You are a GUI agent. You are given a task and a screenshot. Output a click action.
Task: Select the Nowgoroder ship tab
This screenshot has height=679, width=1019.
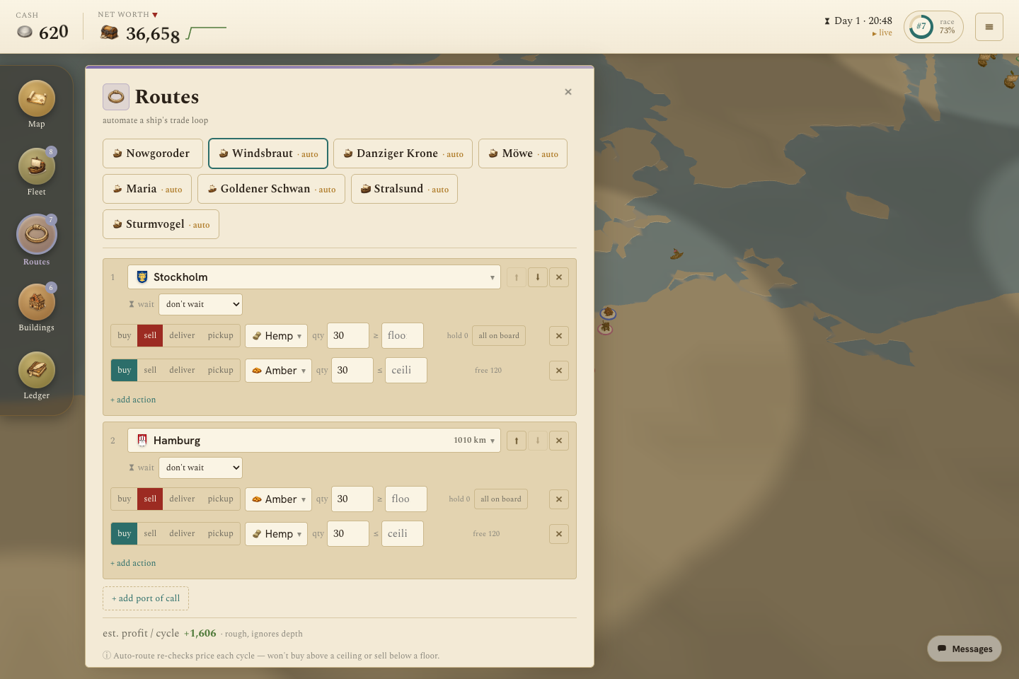coord(153,153)
